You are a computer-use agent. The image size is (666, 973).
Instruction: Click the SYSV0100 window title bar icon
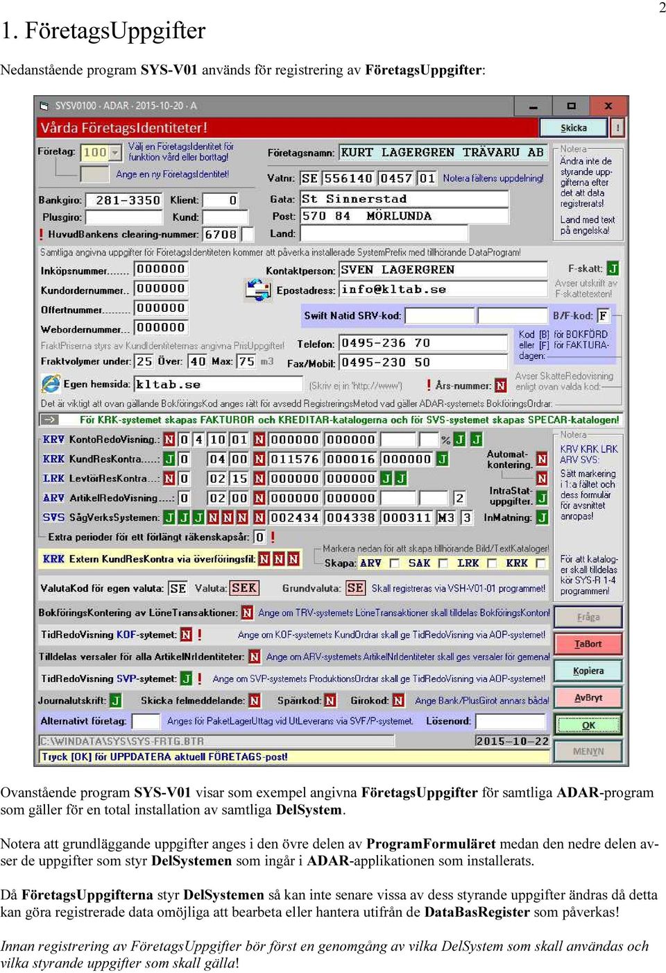(44, 106)
